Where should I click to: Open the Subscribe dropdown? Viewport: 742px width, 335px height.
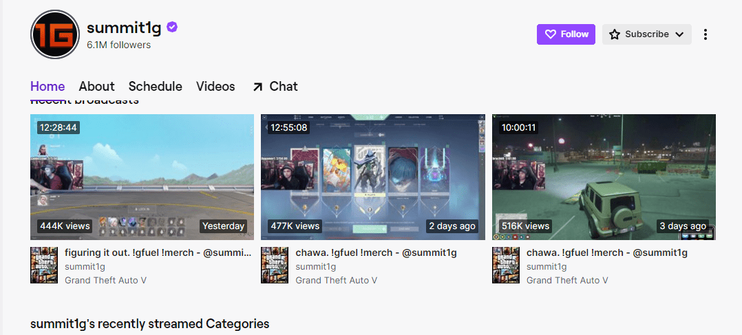click(x=647, y=34)
